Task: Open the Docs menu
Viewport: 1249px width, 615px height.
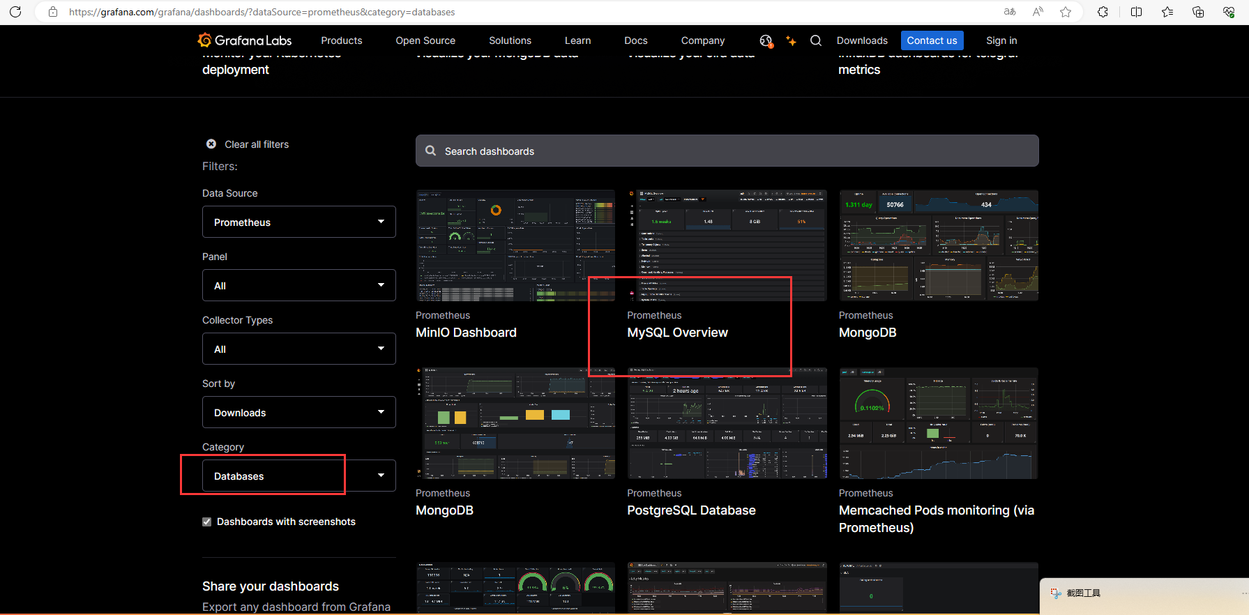Action: pyautogui.click(x=636, y=40)
